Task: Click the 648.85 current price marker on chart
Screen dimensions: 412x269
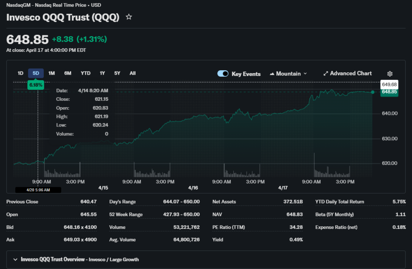Action: click(x=389, y=92)
